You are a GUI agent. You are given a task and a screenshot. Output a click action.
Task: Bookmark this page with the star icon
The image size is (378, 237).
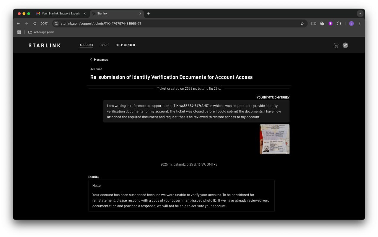pos(302,24)
